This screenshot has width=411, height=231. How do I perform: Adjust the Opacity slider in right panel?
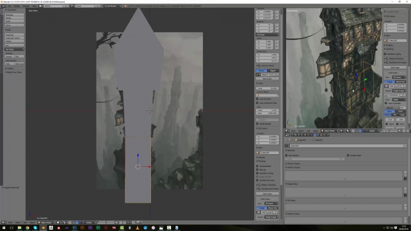pos(395,107)
